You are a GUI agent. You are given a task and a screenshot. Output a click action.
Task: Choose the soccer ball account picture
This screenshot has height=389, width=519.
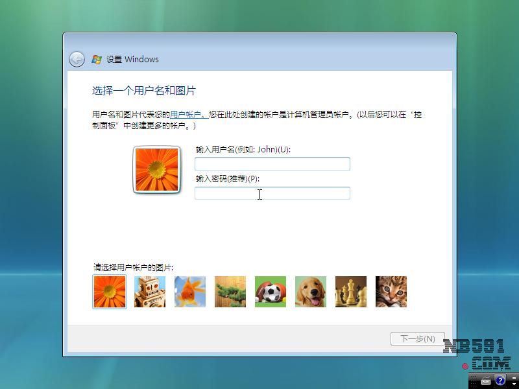271,292
